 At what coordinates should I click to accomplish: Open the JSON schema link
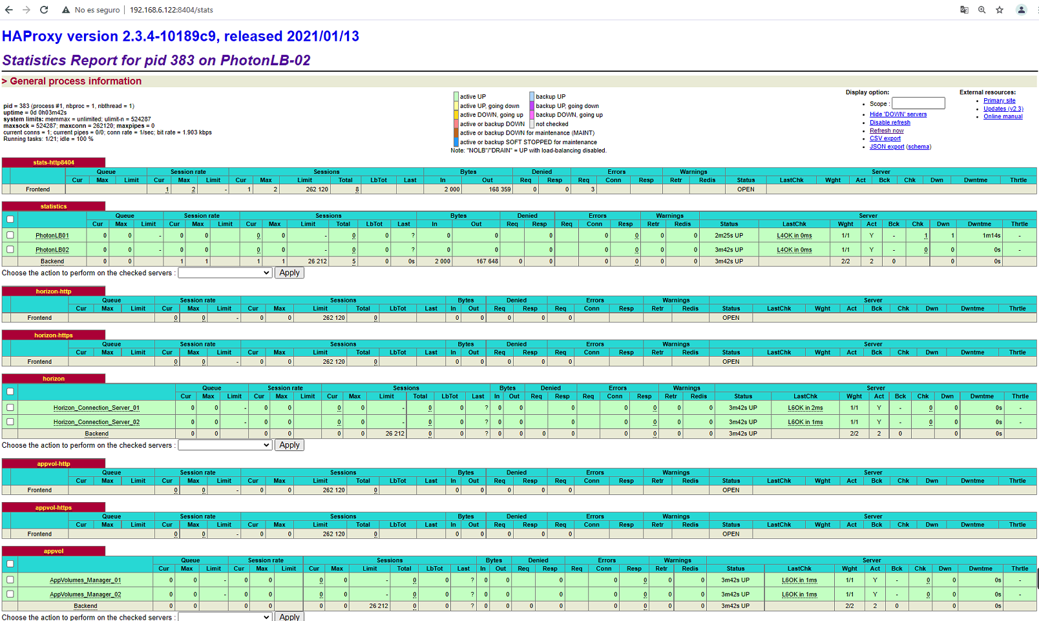click(918, 147)
